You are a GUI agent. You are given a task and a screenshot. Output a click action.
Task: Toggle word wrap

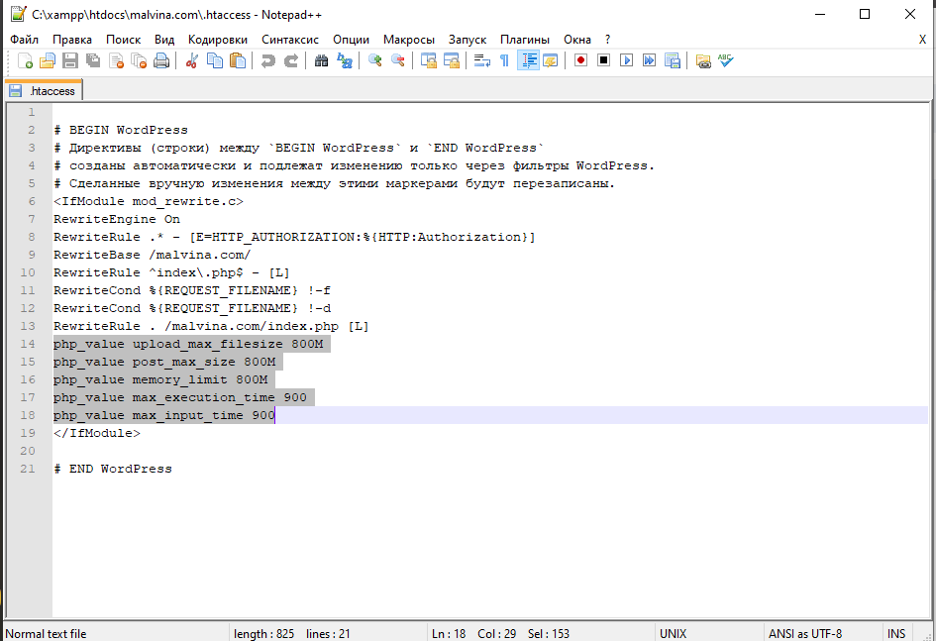tap(481, 60)
